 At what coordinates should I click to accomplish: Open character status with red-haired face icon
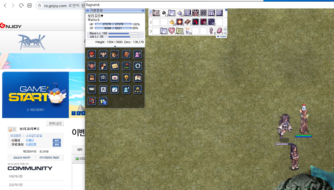point(92,54)
